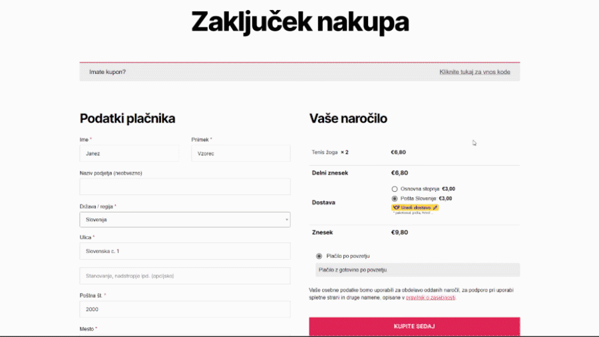
Task: Click the Ulica field with Slovenska c. 1
Action: pos(185,251)
